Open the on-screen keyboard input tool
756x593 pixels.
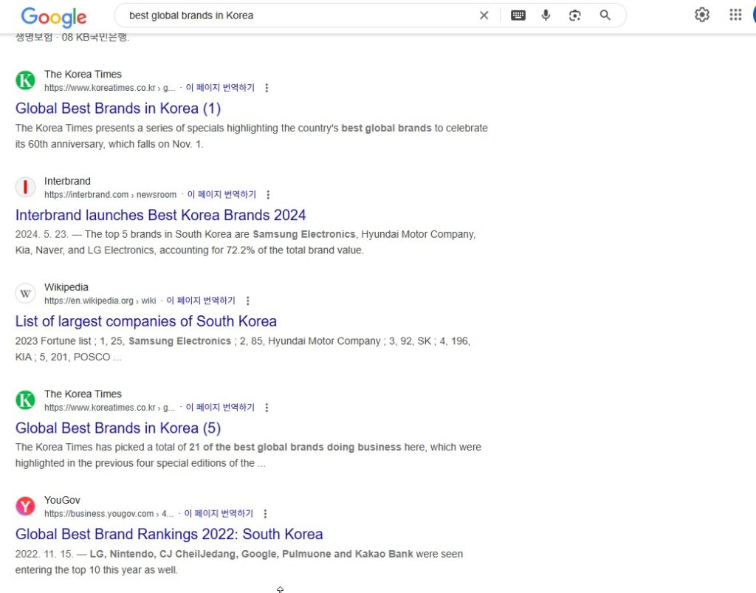pyautogui.click(x=518, y=16)
